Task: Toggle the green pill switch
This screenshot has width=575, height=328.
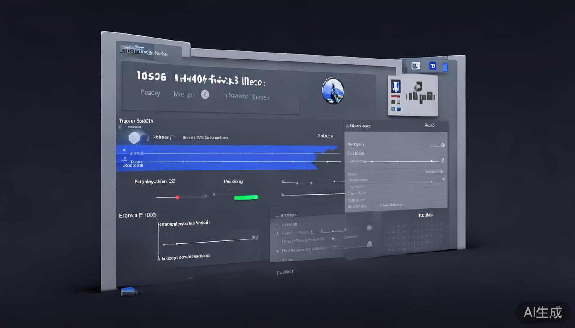Action: click(246, 197)
